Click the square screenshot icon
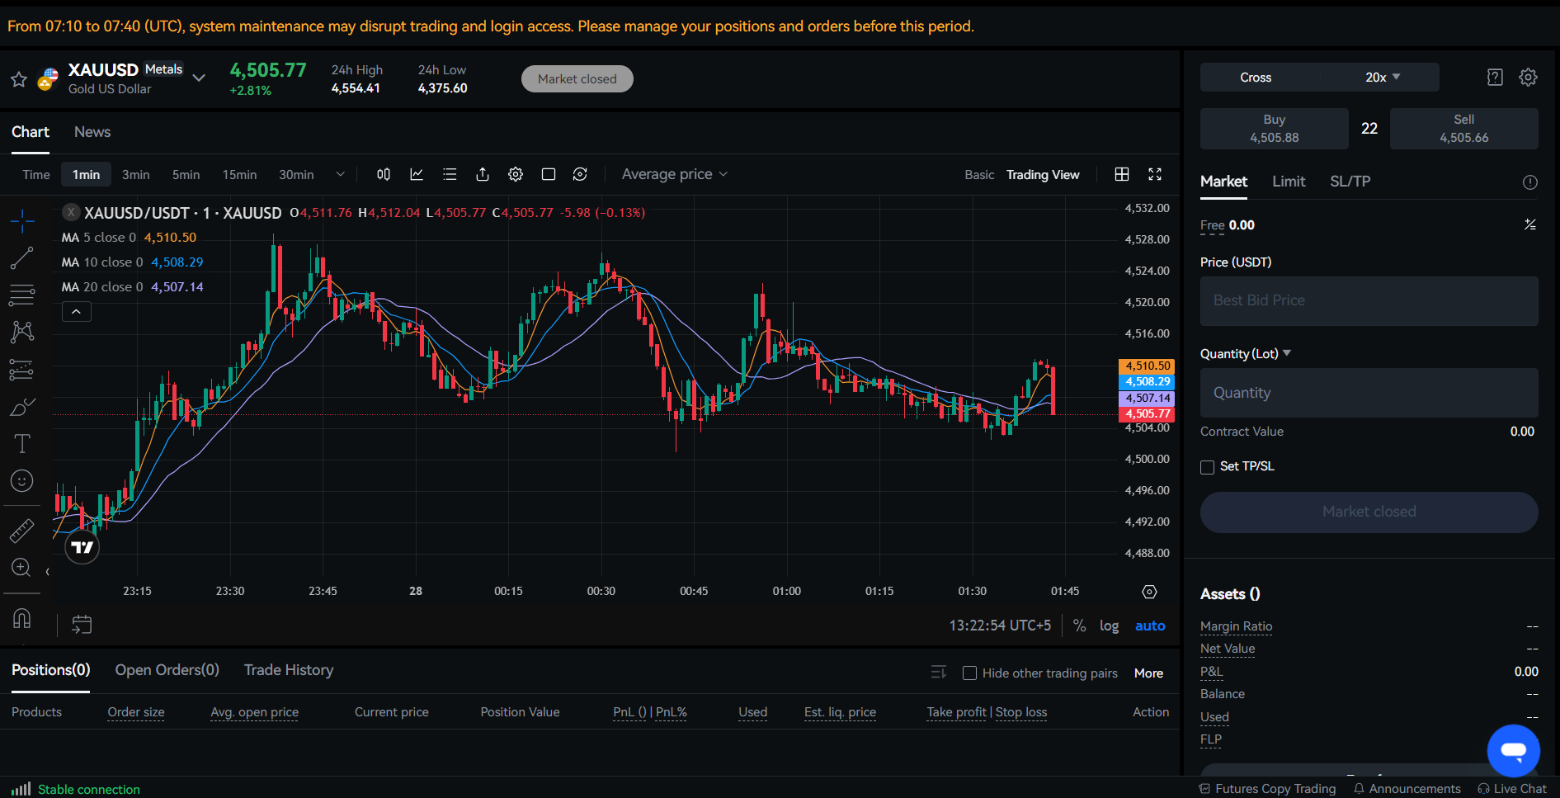 point(549,174)
